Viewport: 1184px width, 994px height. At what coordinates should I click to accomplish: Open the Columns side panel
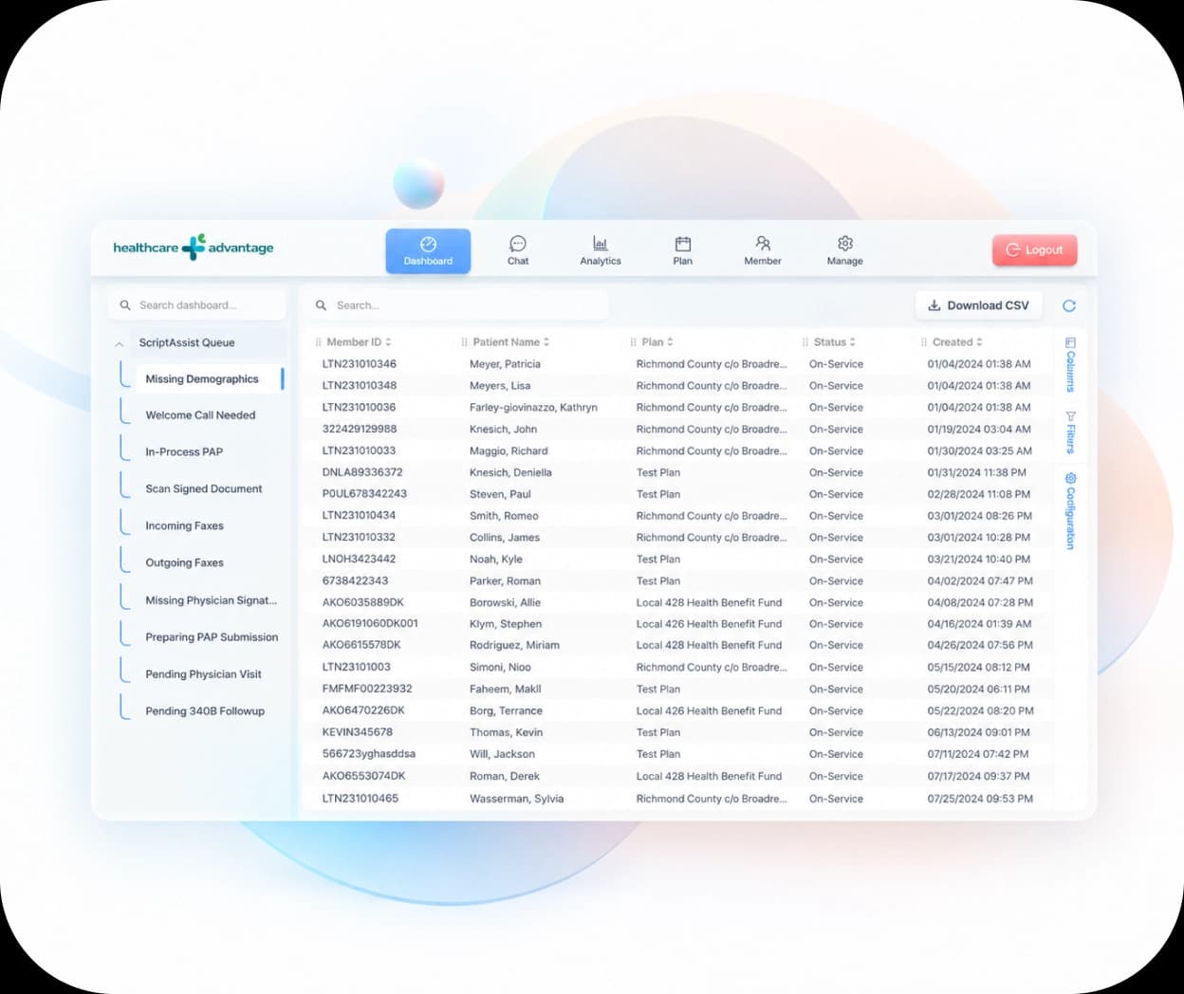[1070, 365]
